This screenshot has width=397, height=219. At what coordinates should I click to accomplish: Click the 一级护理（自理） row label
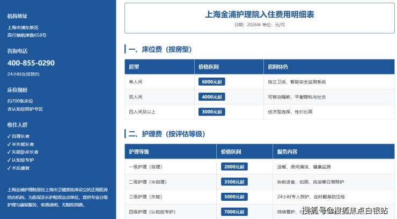pyautogui.click(x=145, y=167)
